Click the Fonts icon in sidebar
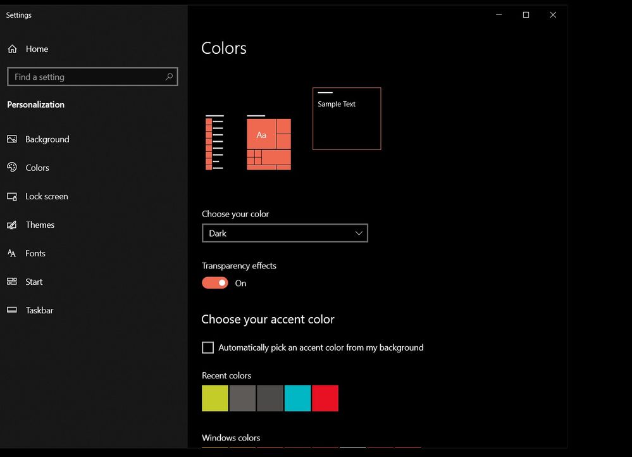 pyautogui.click(x=12, y=253)
